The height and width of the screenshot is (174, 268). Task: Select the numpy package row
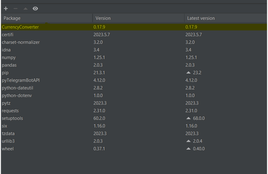9,57
